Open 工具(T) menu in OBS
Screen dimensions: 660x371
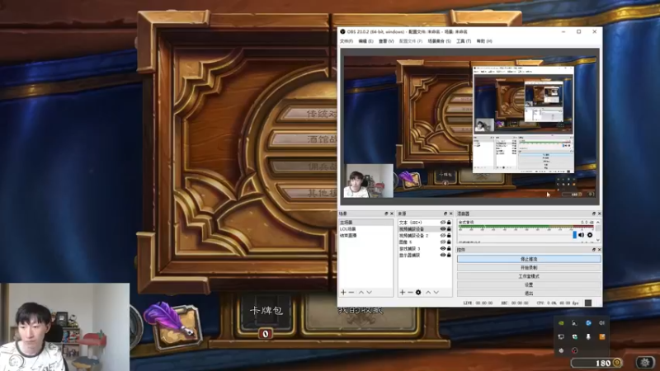tap(464, 41)
